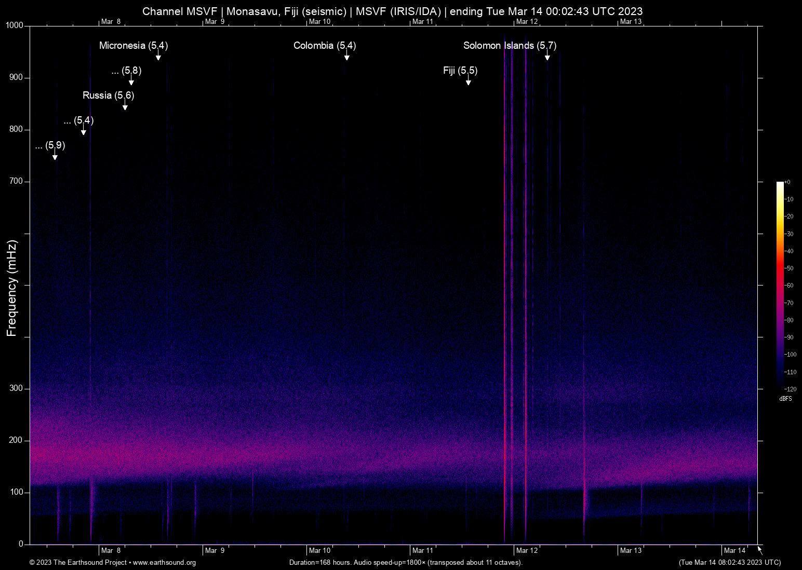
Task: Click the arrow below the unnamed (5.8) event
Action: tap(131, 82)
